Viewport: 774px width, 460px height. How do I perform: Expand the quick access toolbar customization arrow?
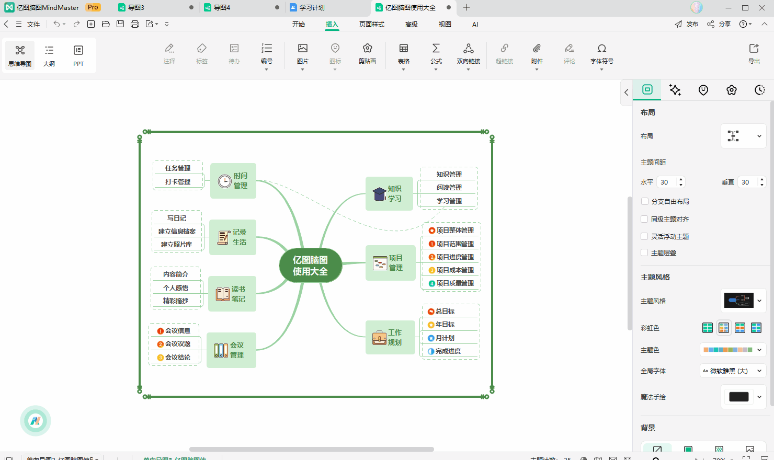[167, 24]
